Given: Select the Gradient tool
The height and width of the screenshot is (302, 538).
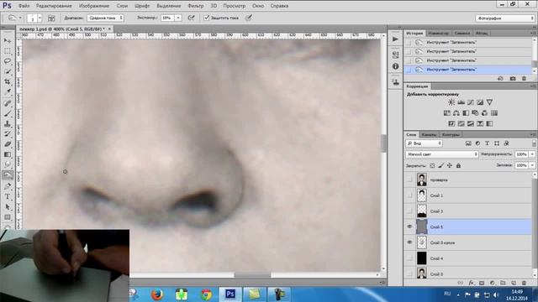Looking at the screenshot, I should pos(8,154).
